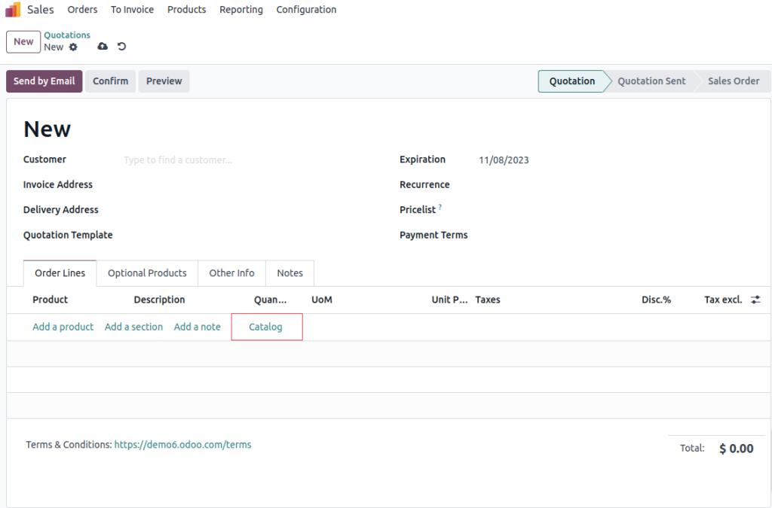Open the Terms & Conditions link
This screenshot has height=508, width=772.
[182, 444]
